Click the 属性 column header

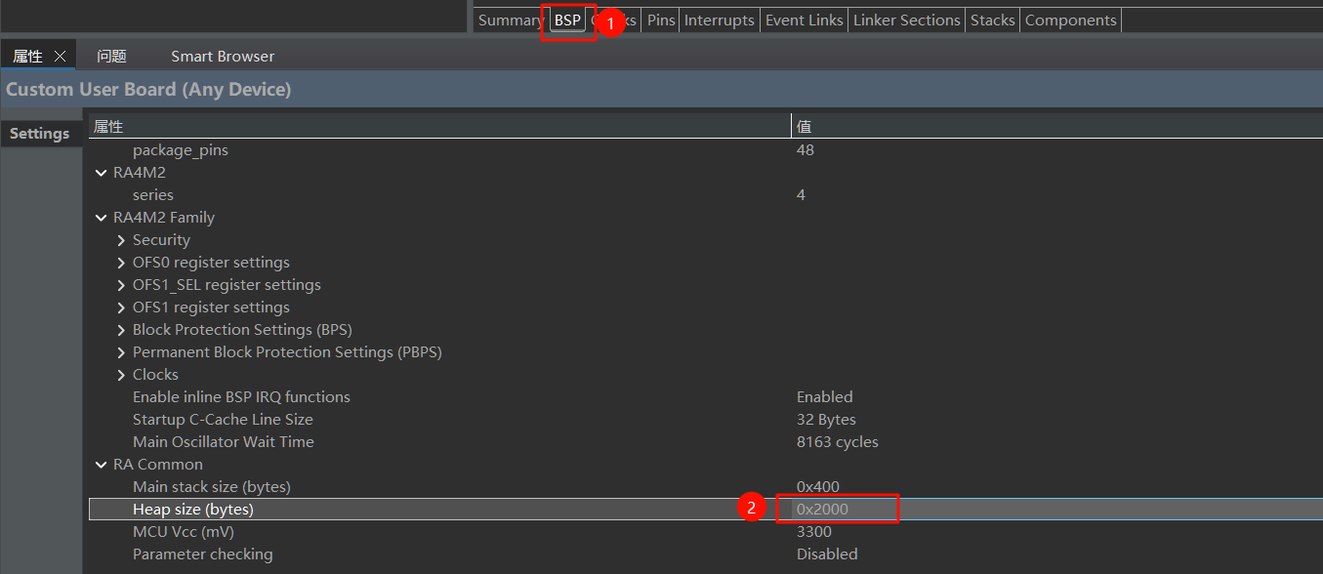click(x=439, y=127)
